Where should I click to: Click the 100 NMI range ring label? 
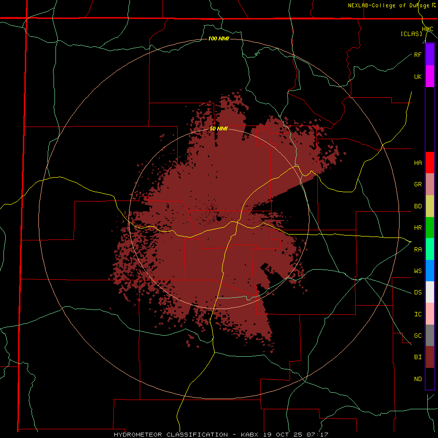coord(219,38)
